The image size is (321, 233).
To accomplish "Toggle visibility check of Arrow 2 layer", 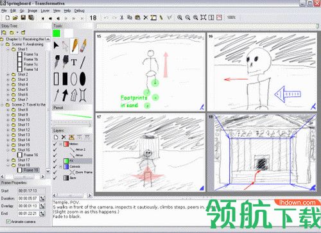I will coord(55,150).
